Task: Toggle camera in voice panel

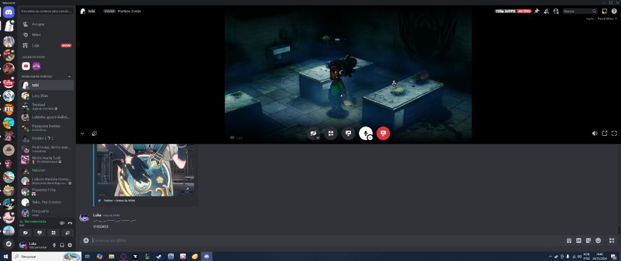Action: coord(25,233)
